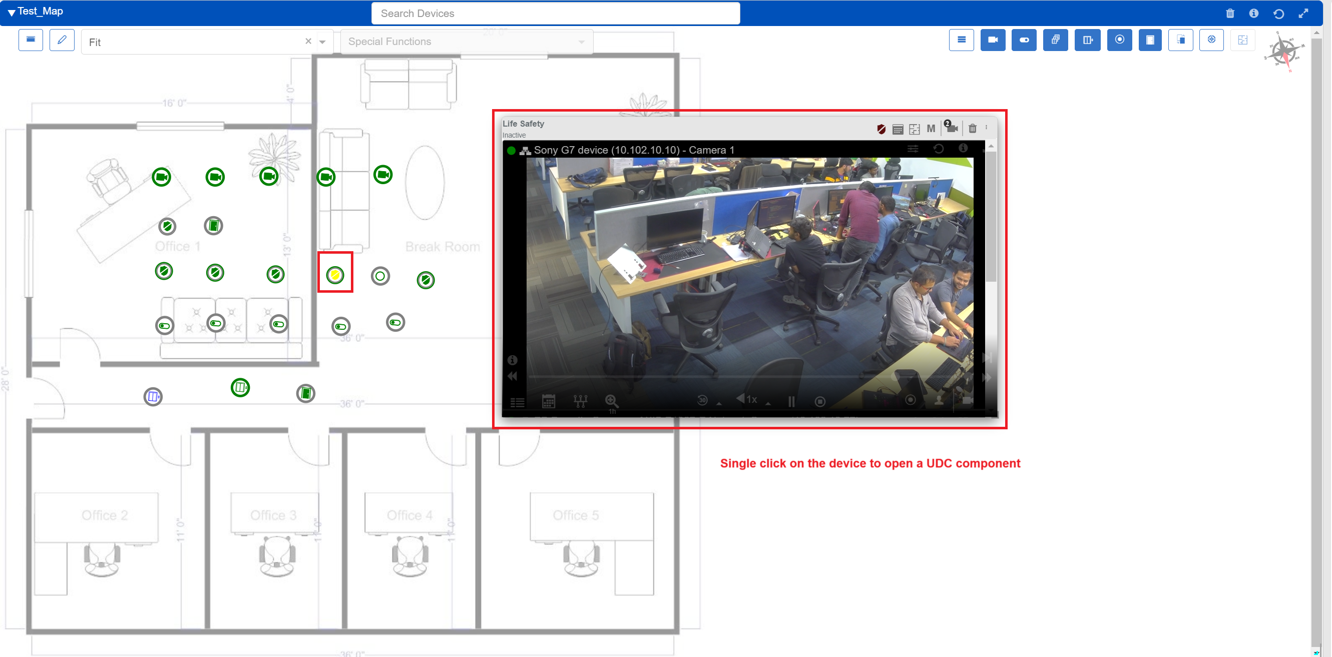1332x657 pixels.
Task: Click the highlighted yellow device on map
Action: click(x=335, y=275)
